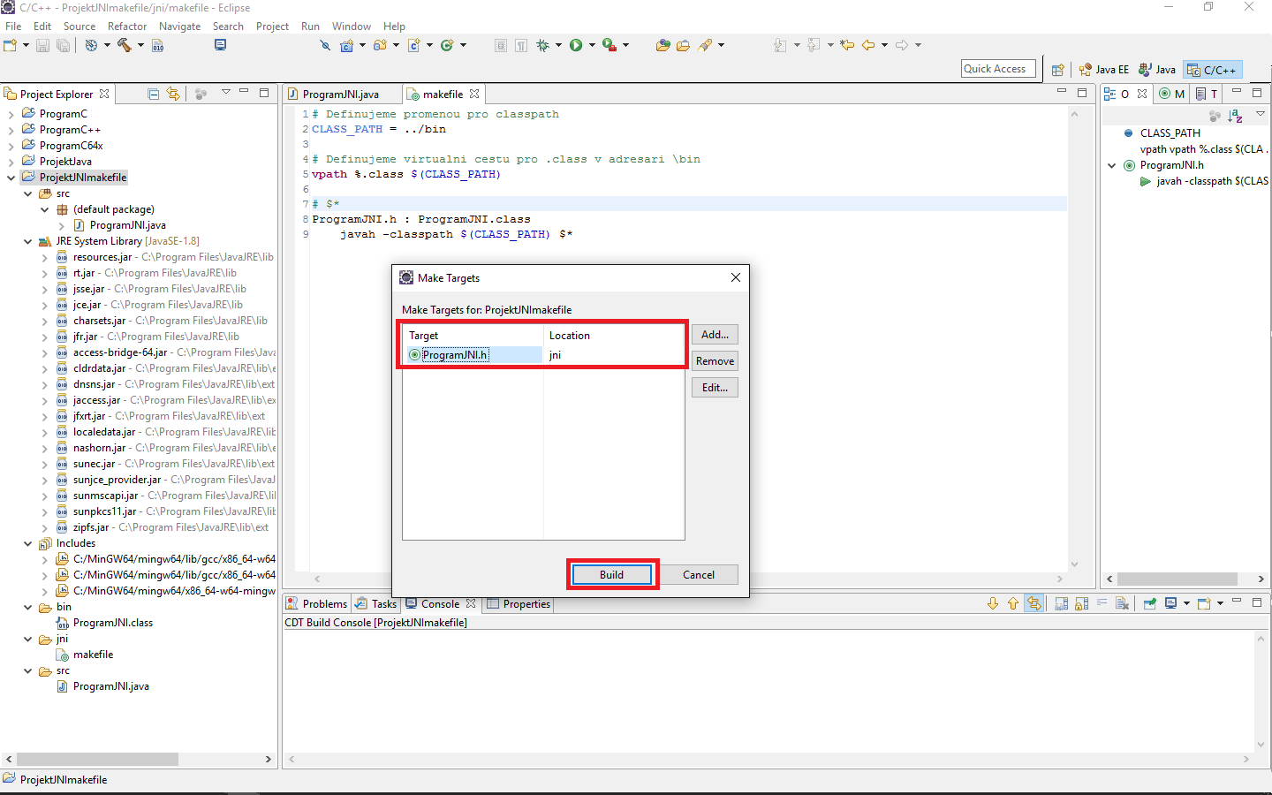
Task: Select the Build All hammer icon
Action: (x=123, y=46)
